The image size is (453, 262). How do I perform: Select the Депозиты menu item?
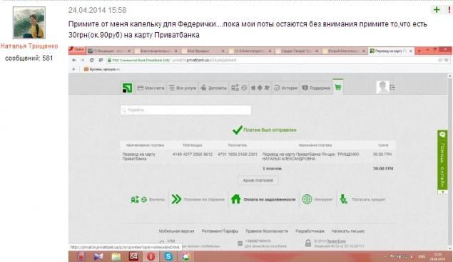pos(214,88)
